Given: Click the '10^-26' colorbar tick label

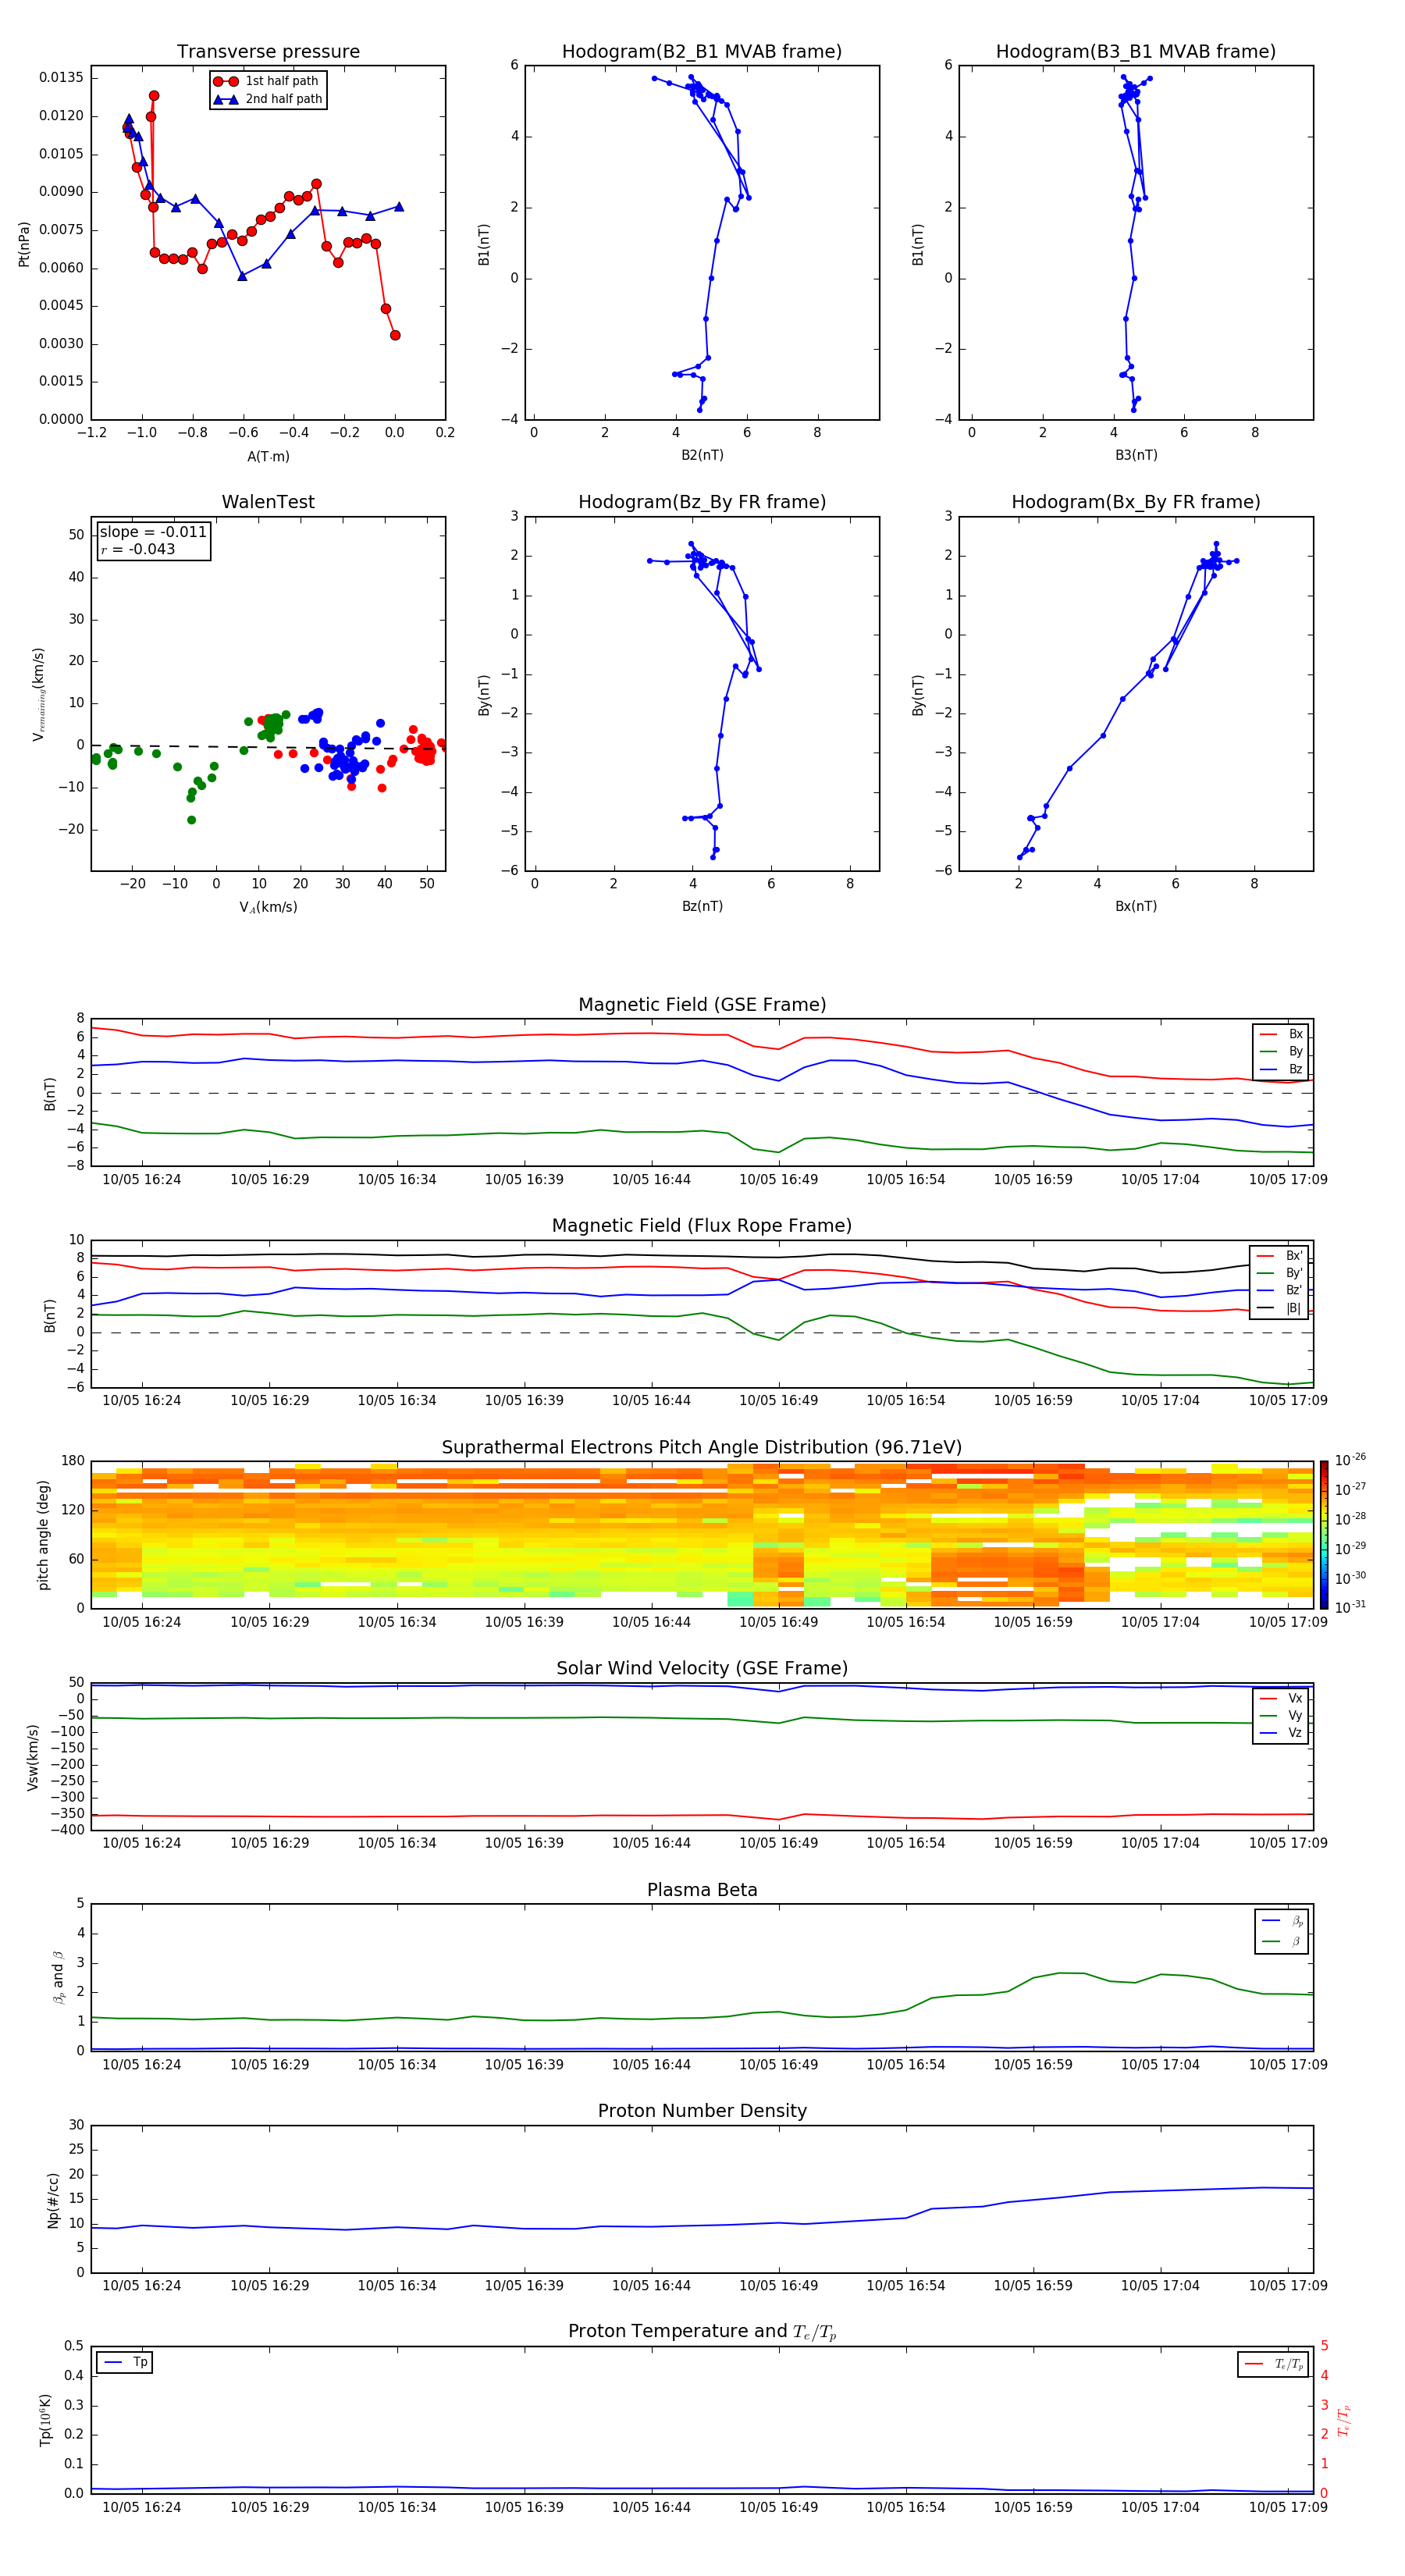Looking at the screenshot, I should coord(1350,1460).
